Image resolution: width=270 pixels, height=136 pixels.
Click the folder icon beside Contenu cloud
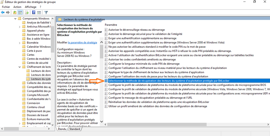pos(24,107)
